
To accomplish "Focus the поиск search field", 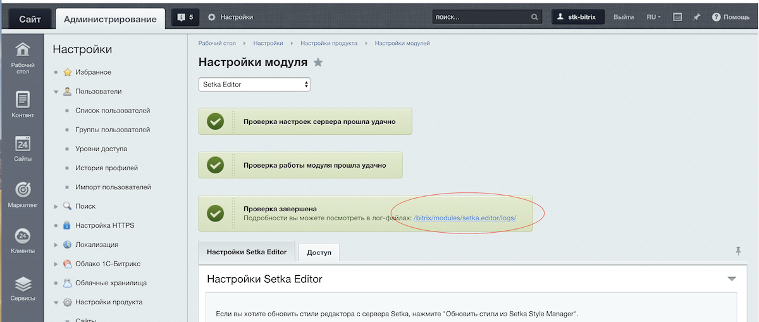I will [x=482, y=17].
